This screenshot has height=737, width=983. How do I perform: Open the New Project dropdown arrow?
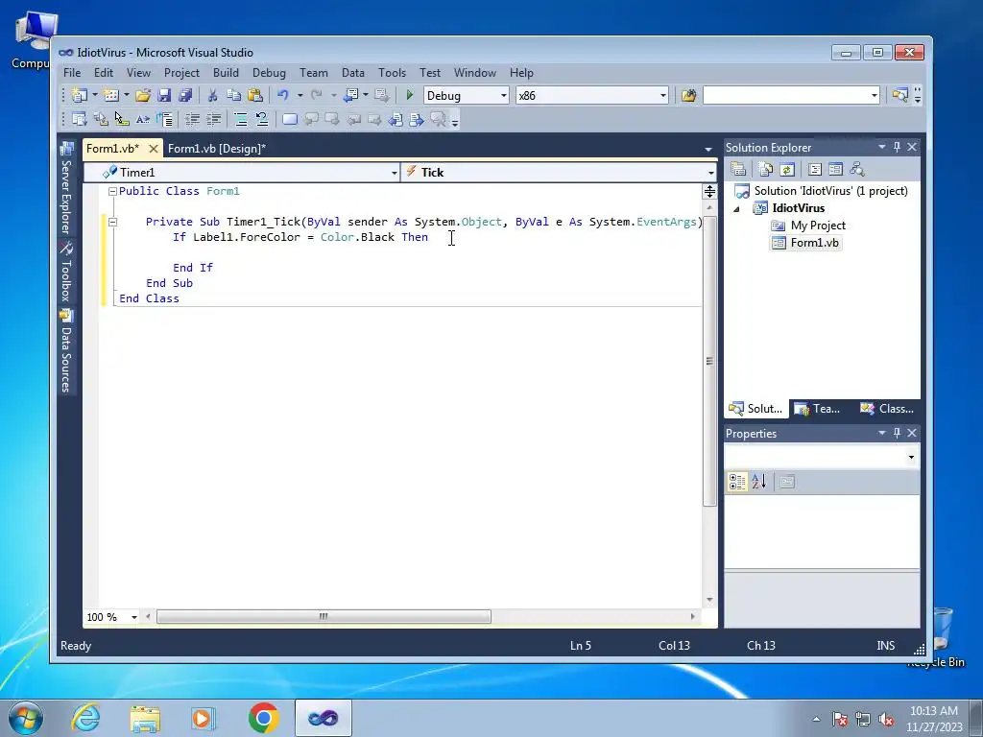[x=95, y=95]
